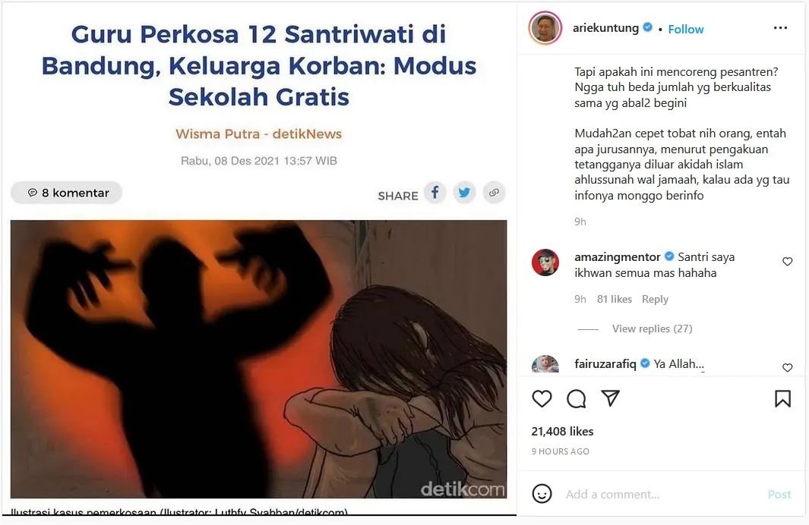
Task: Click the Add a comment field
Action: [662, 495]
